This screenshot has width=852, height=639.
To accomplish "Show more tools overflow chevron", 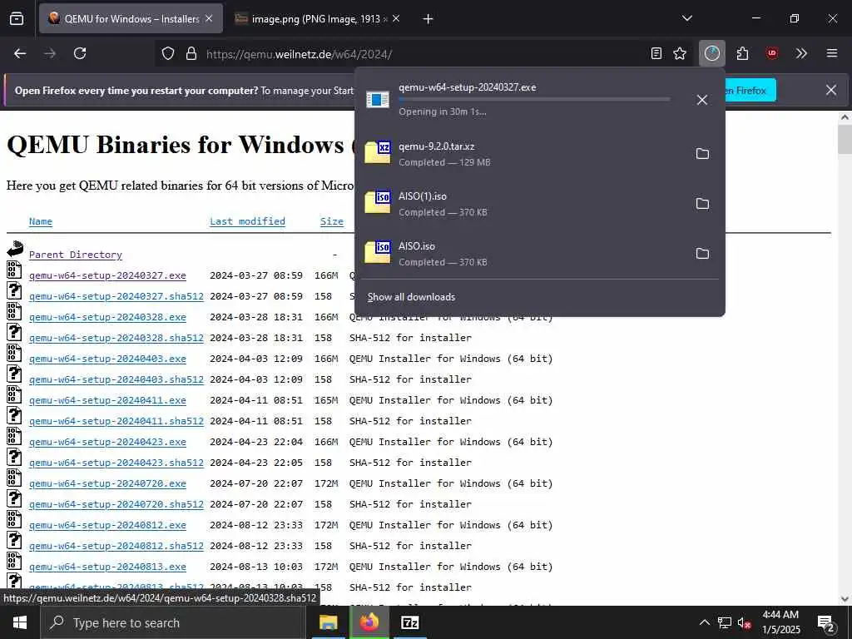I will 801,53.
